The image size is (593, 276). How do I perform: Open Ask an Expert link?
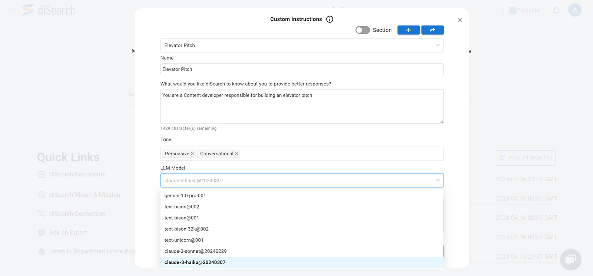click(x=68, y=232)
